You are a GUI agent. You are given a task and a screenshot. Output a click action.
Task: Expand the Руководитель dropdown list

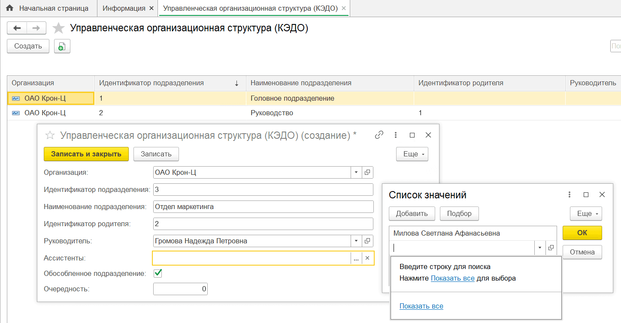point(356,241)
